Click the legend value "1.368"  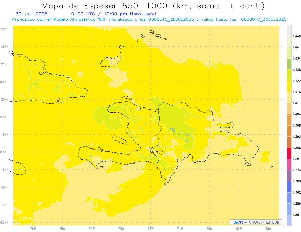click(297, 181)
